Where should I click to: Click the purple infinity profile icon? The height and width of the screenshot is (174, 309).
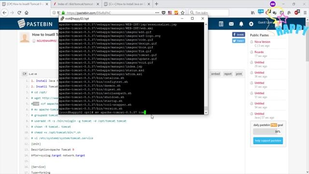tap(273, 4)
